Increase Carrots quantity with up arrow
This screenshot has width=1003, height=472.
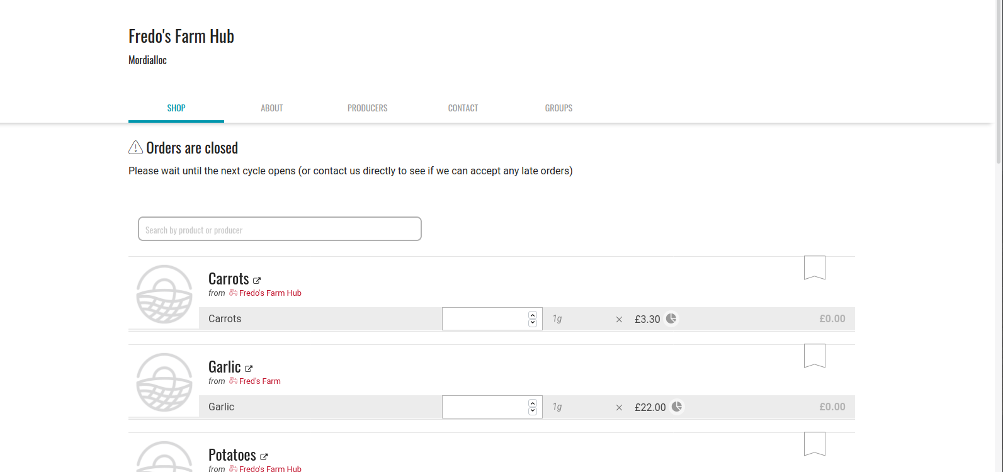533,315
